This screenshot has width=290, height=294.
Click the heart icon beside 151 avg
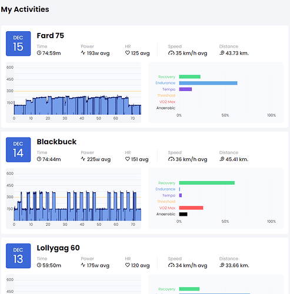pyautogui.click(x=128, y=159)
